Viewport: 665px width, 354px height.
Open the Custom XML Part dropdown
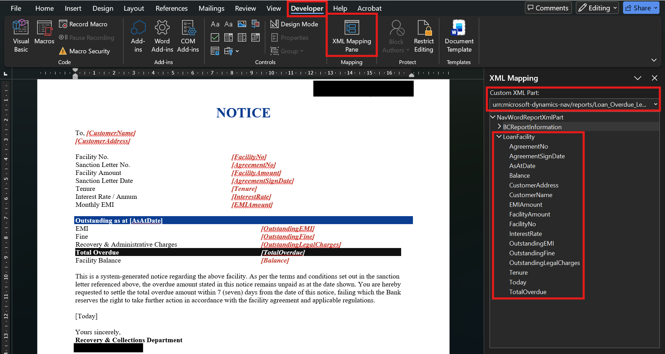tap(574, 104)
